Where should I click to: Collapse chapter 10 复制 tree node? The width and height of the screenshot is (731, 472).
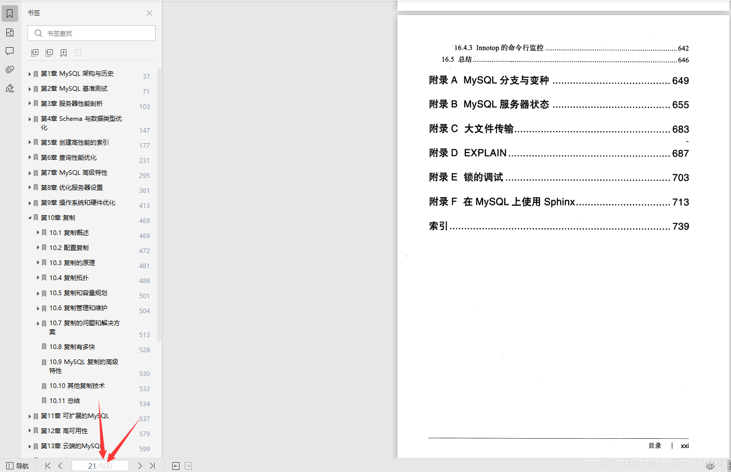30,218
